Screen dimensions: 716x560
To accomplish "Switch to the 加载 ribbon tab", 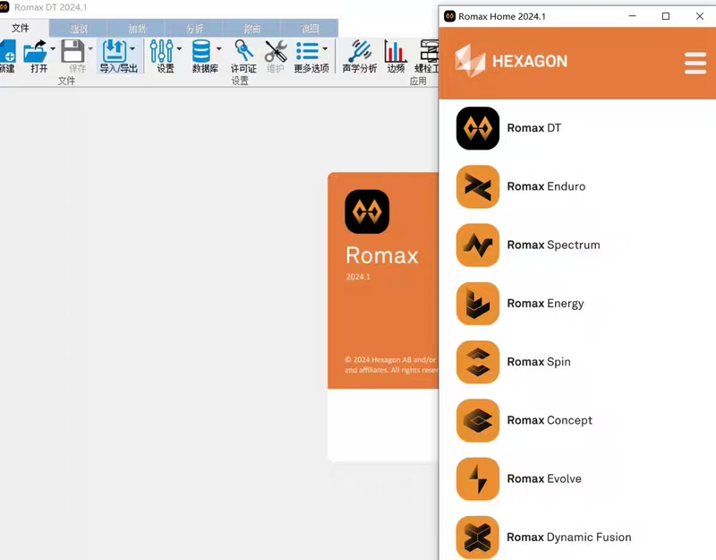I will coord(137,29).
